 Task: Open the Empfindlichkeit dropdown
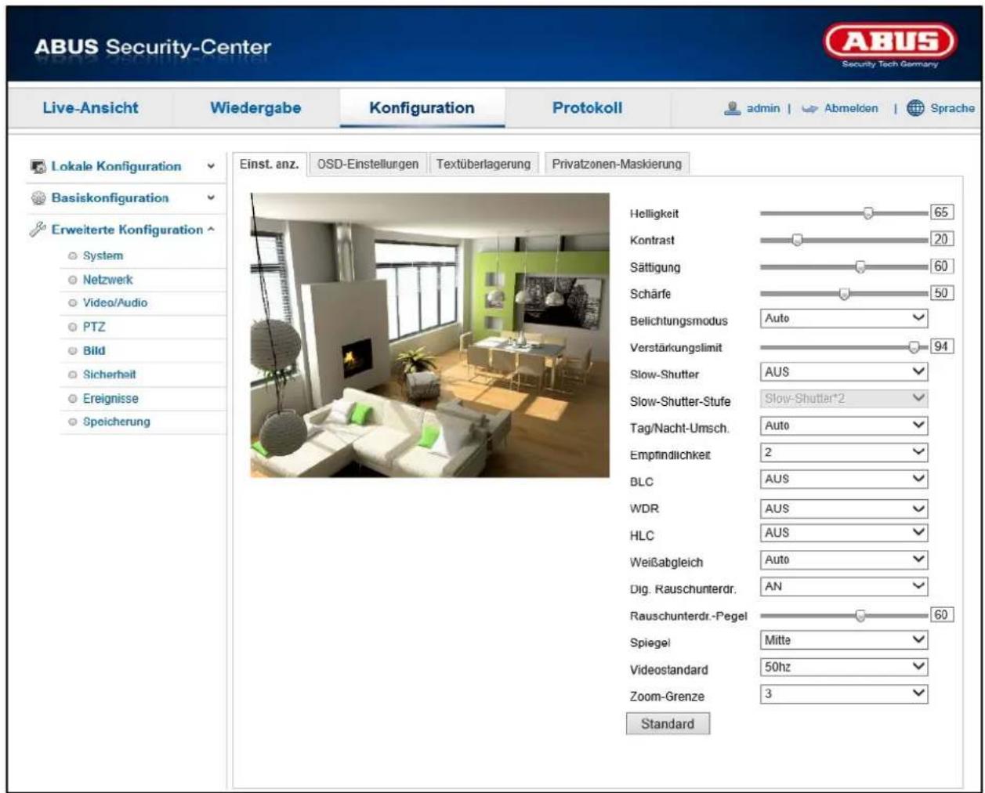point(844,452)
